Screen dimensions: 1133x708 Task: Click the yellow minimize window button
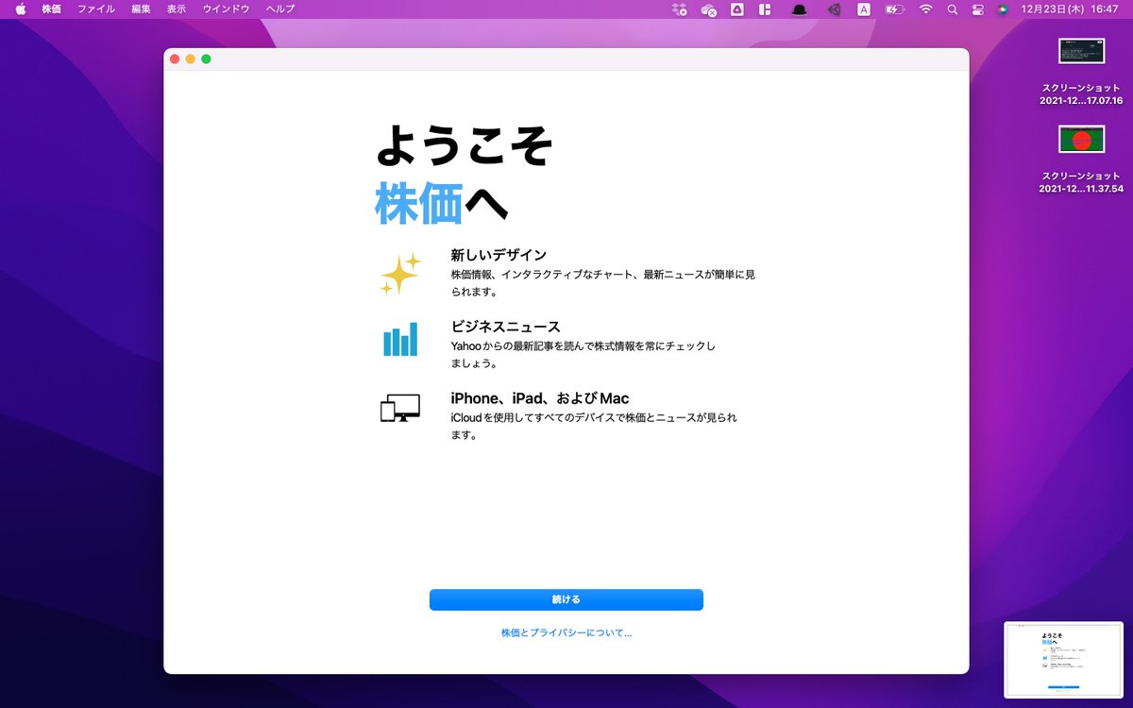pos(190,59)
